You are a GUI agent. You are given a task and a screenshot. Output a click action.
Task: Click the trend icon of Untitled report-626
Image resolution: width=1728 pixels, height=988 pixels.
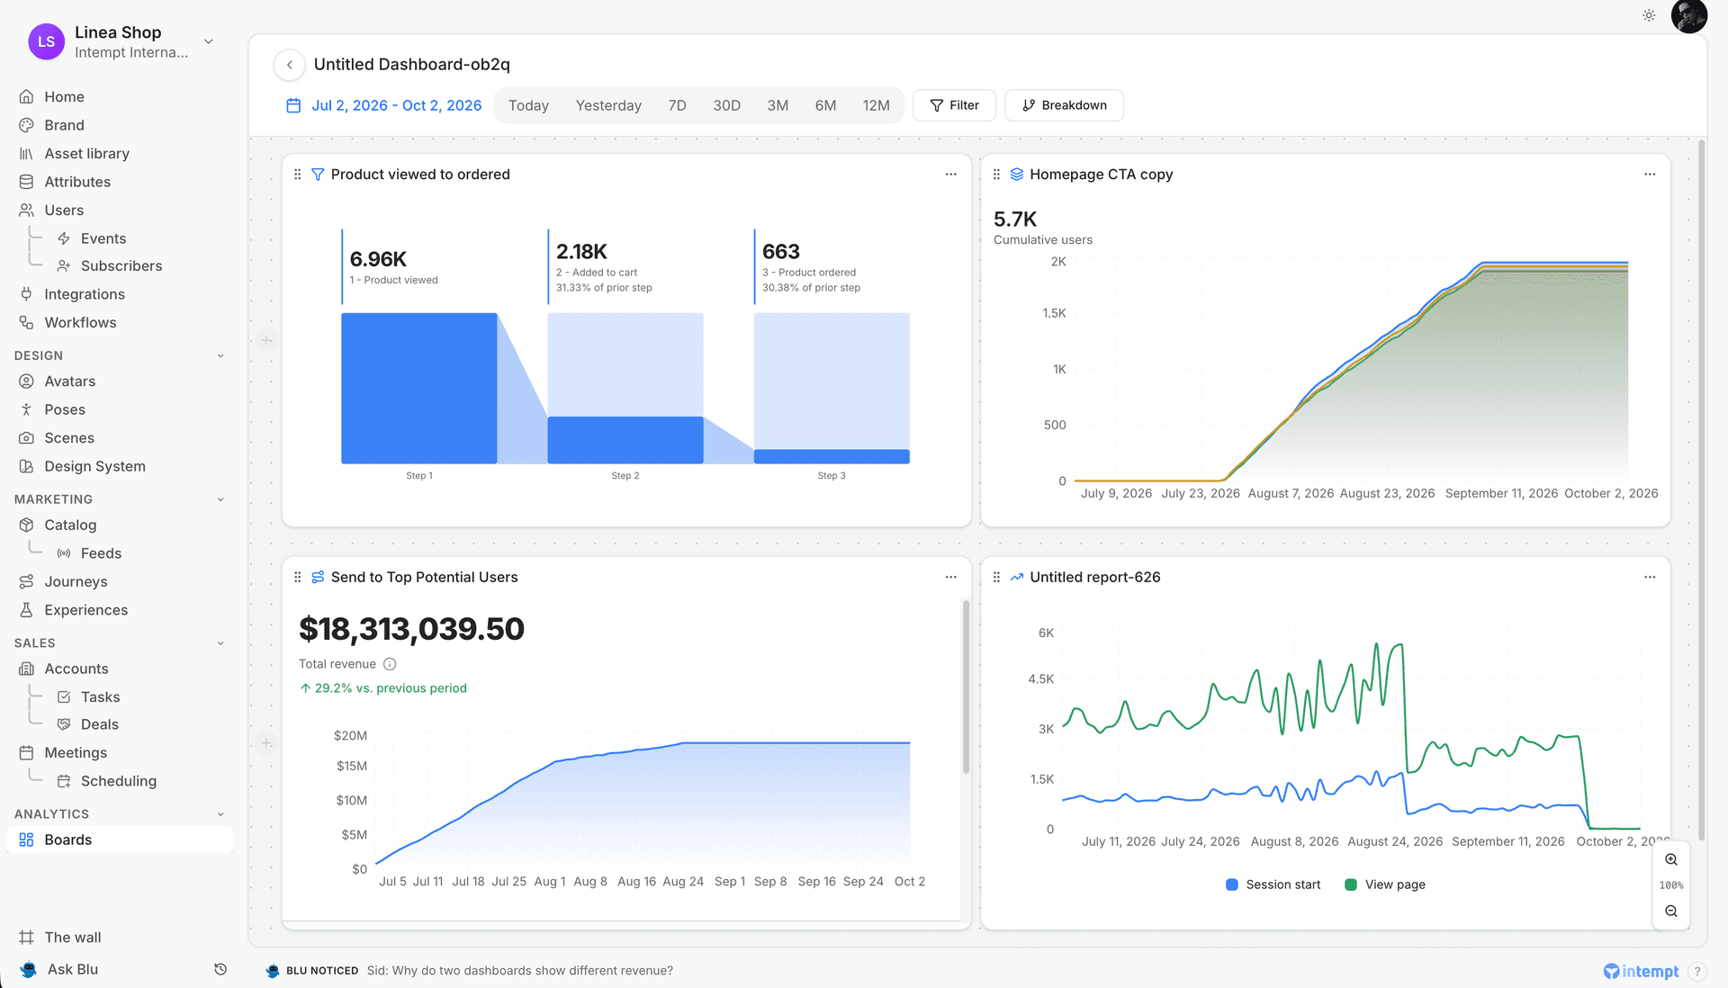[x=1017, y=578]
